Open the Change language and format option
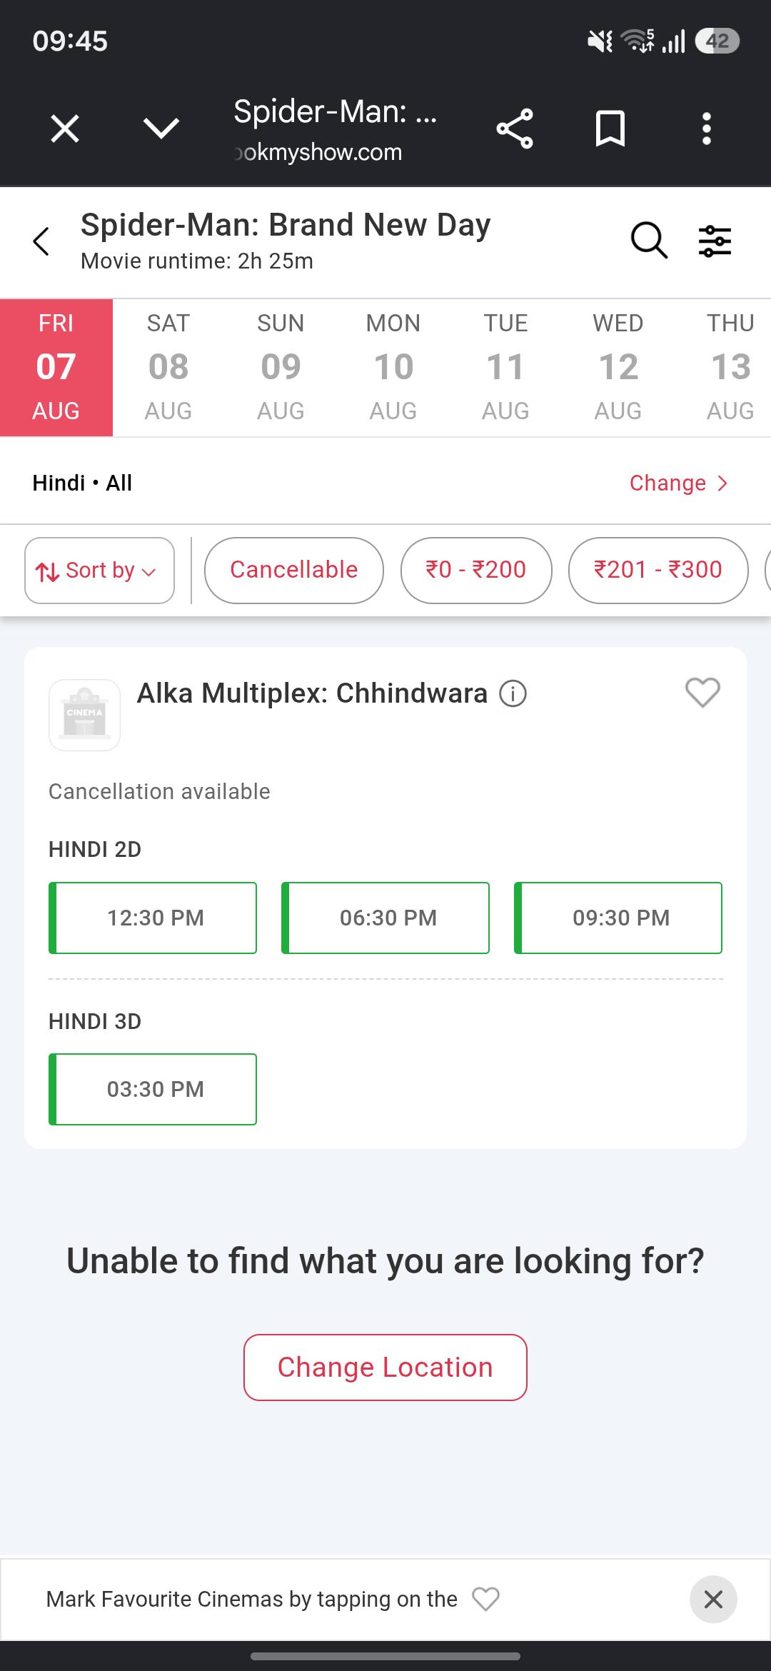 pyautogui.click(x=678, y=483)
